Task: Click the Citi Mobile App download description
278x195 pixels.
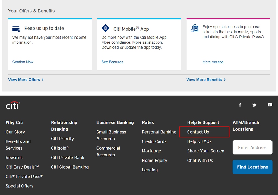Action: [x=134, y=42]
